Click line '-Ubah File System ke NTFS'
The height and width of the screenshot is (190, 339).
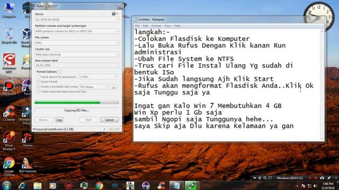(184, 59)
